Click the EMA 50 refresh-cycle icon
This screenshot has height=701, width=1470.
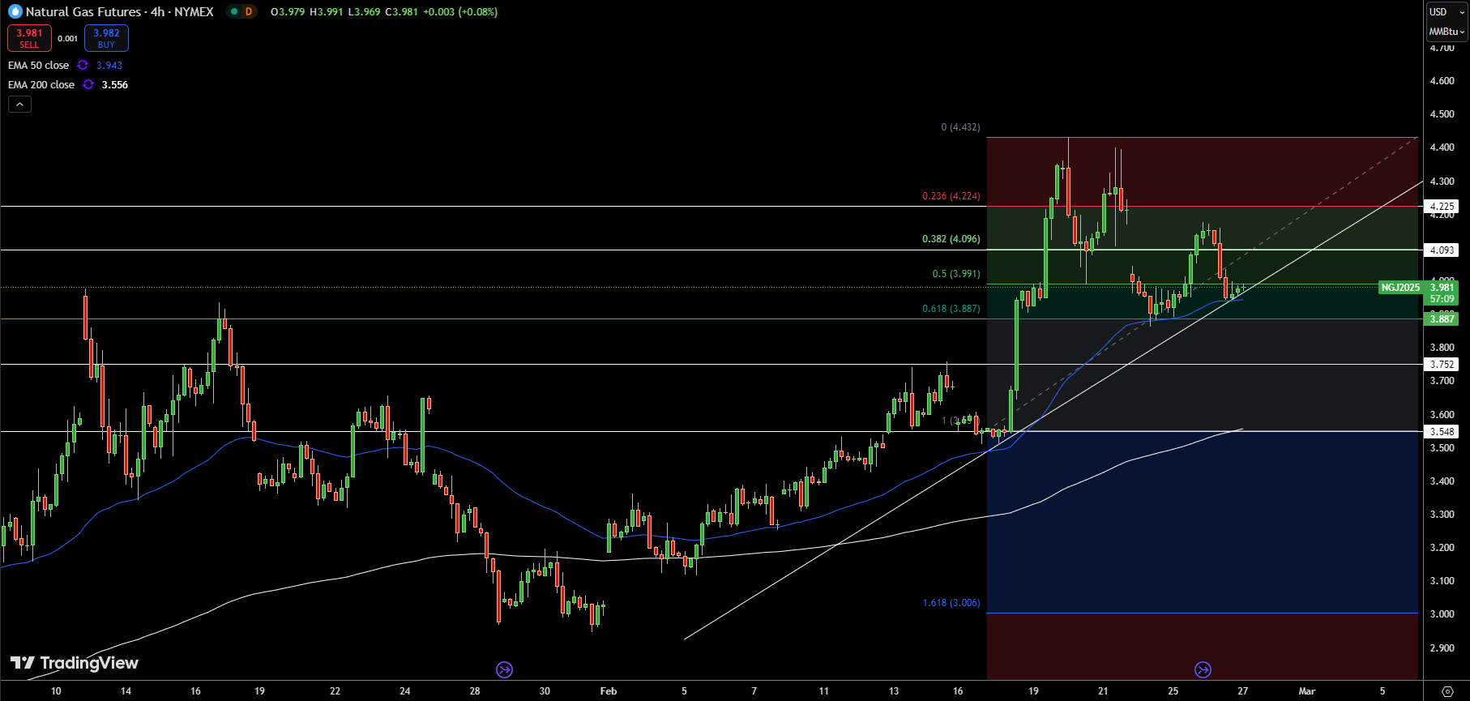pos(83,65)
